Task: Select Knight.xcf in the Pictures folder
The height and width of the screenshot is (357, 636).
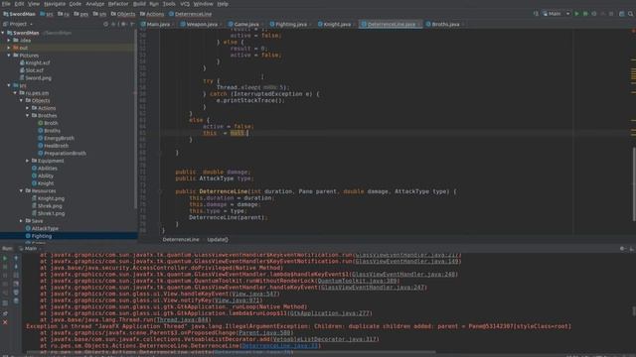Action: pos(38,62)
